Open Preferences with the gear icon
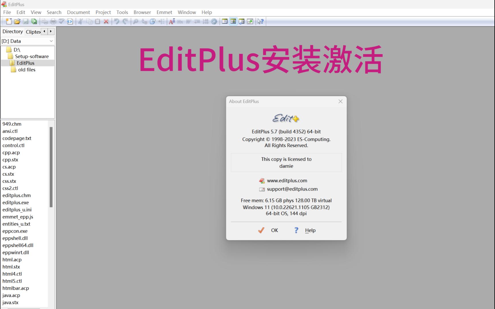The height and width of the screenshot is (309, 495). pyautogui.click(x=214, y=21)
